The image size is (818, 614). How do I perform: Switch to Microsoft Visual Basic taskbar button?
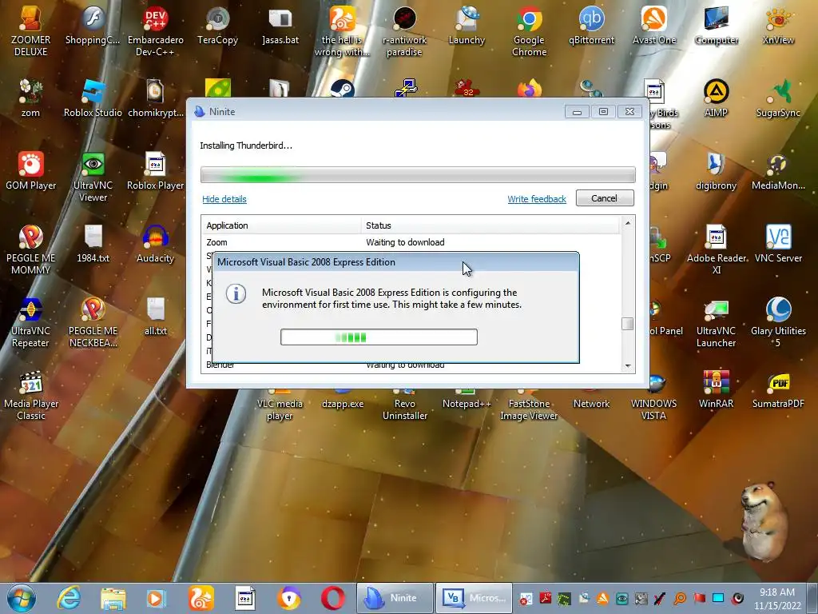coord(474,598)
